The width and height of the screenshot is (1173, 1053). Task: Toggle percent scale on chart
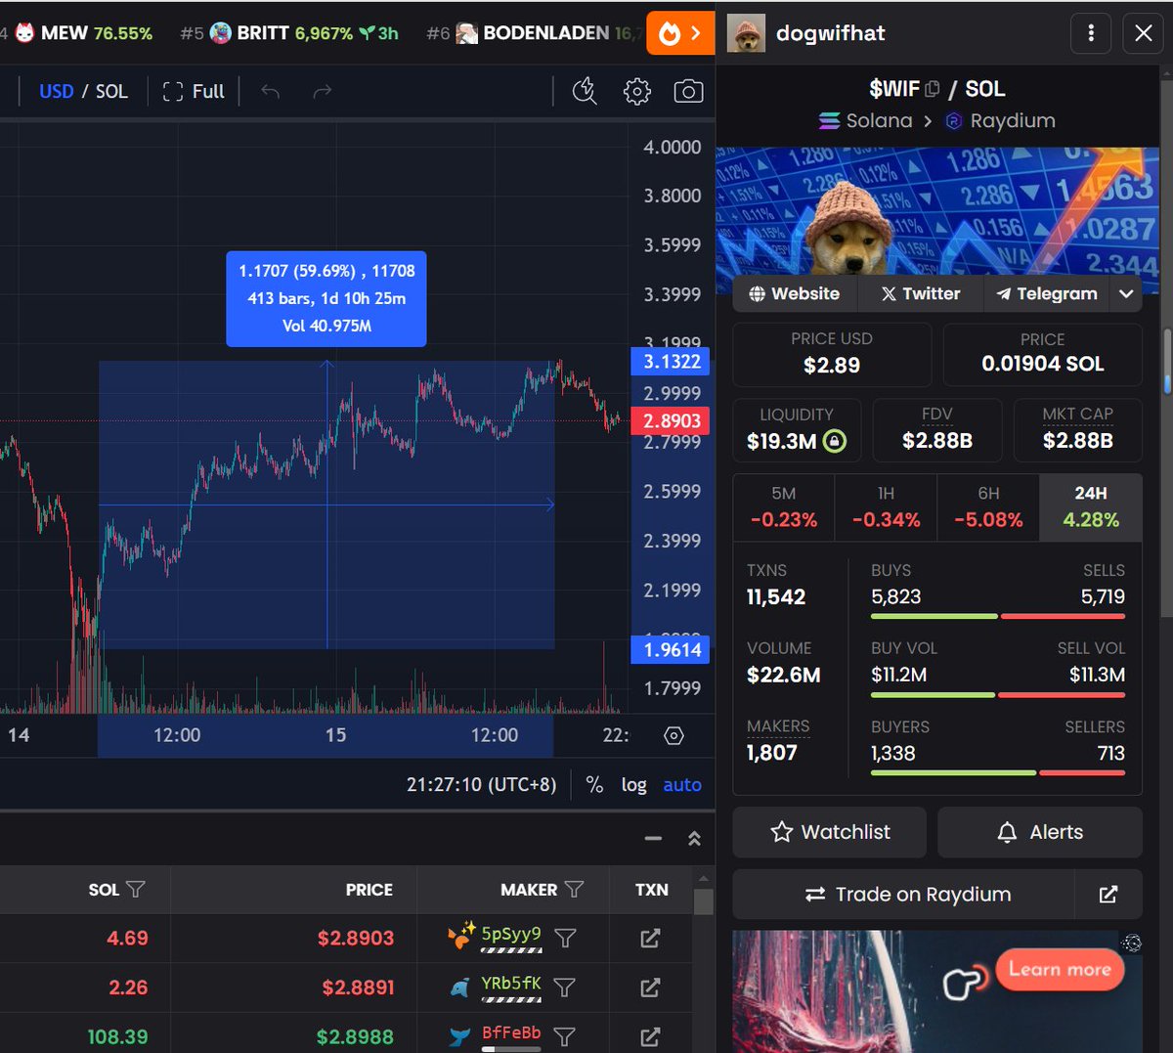(x=594, y=784)
